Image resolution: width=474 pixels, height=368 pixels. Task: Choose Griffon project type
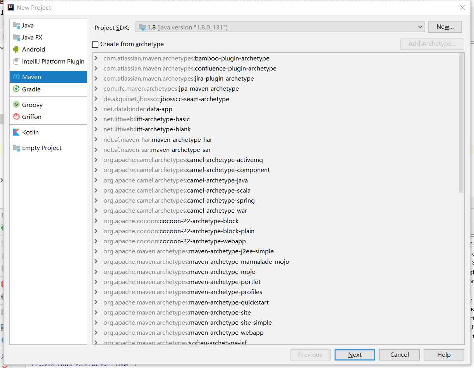click(x=48, y=117)
